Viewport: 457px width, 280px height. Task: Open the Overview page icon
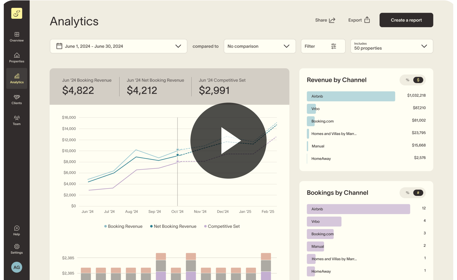tap(17, 34)
